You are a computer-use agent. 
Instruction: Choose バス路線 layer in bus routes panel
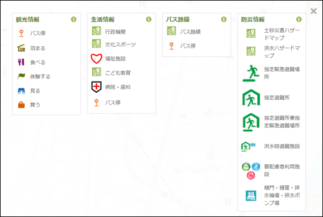[x=190, y=32]
